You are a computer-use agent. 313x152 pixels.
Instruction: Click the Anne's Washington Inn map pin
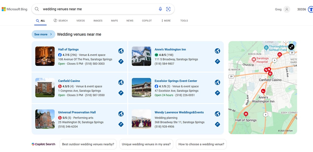tap(263, 92)
